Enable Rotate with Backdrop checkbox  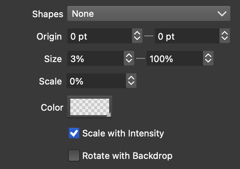coord(74,156)
